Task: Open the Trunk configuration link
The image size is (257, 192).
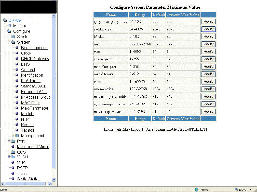Action: [x=22, y=173]
